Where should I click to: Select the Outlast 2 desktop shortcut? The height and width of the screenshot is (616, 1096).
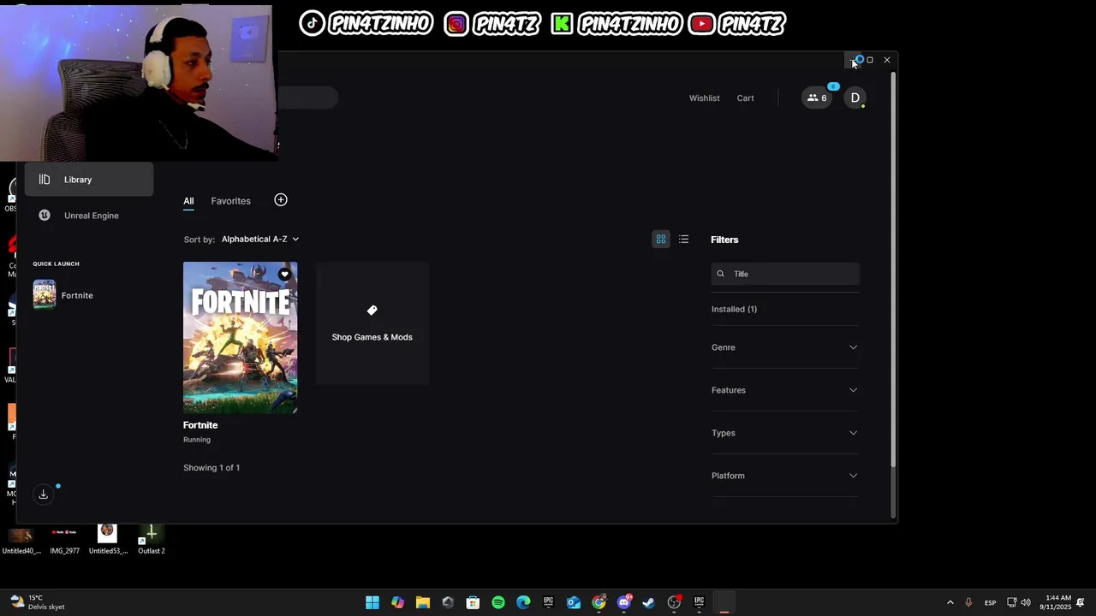pyautogui.click(x=152, y=539)
